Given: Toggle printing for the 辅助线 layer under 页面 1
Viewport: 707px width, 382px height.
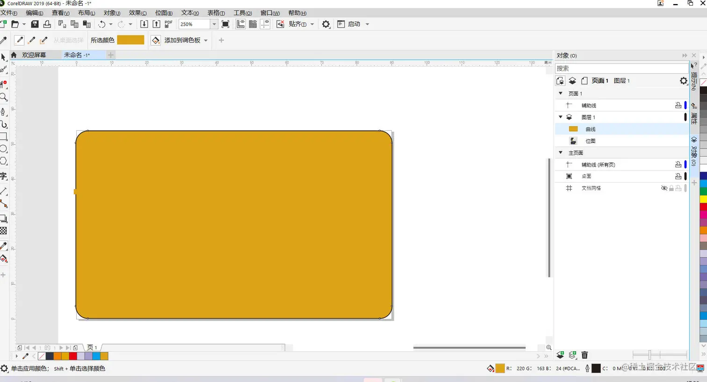Looking at the screenshot, I should pos(678,106).
